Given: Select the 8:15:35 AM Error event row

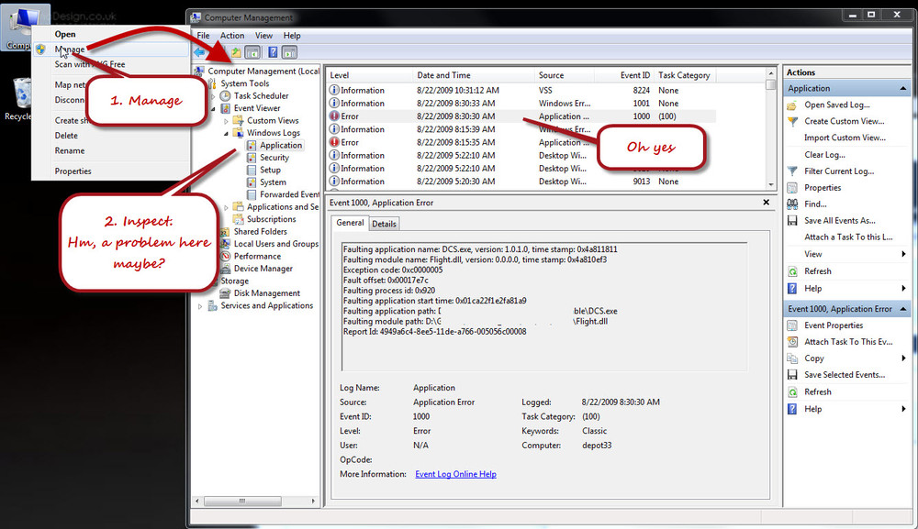Looking at the screenshot, I should [x=521, y=142].
